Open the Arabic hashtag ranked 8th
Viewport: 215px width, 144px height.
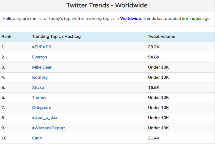tap(45, 118)
